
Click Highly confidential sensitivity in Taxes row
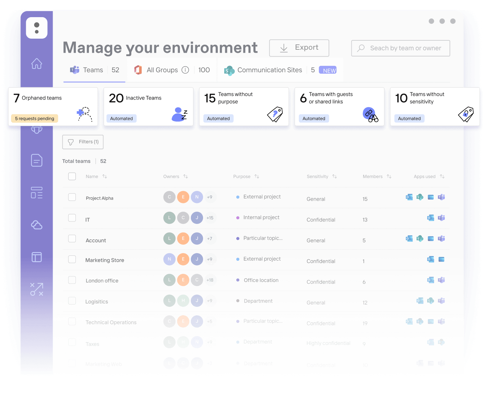point(328,343)
